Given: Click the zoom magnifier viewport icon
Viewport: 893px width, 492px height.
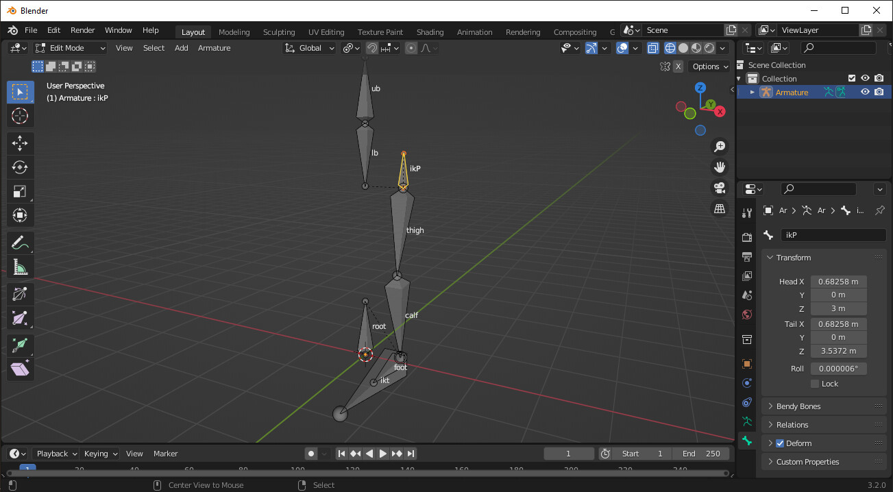Looking at the screenshot, I should 720,146.
